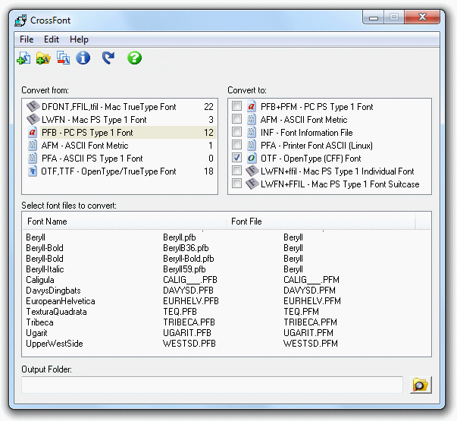
Task: Select AFM - ASCII Font Metric source row
Action: [120, 146]
